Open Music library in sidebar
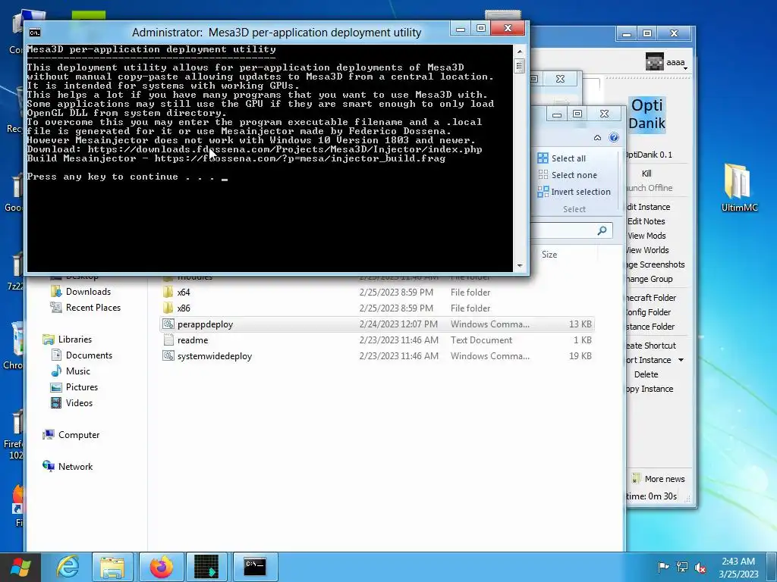 point(78,371)
